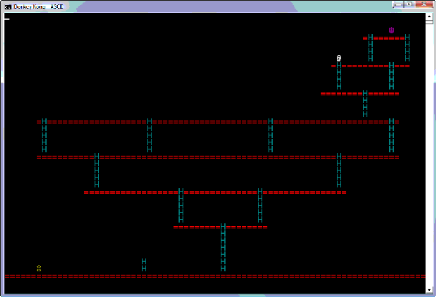Maximize the Donkey Kong ASCII window

click(x=409, y=4)
